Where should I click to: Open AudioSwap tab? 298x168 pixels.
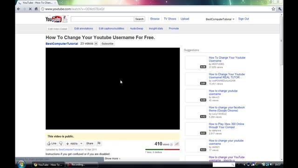(136, 28)
